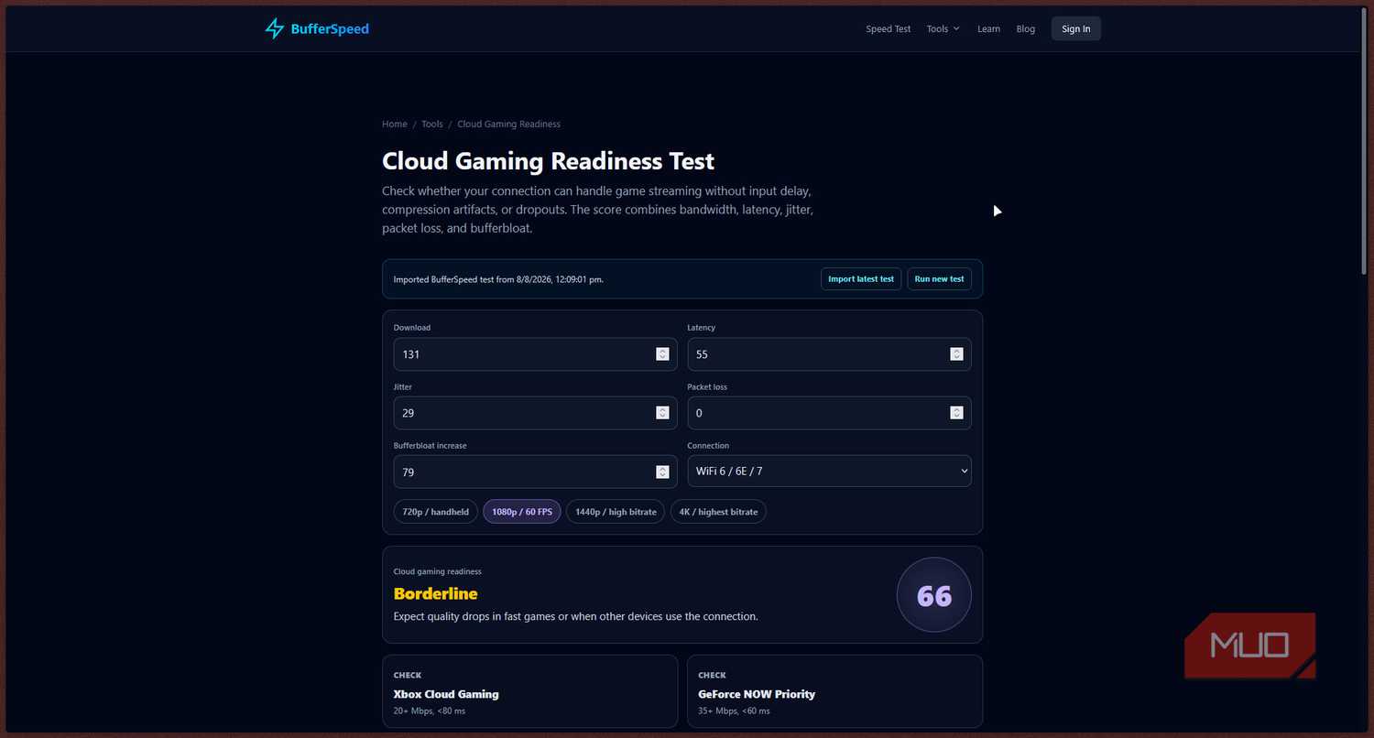Click the Borderline readiness heading
Viewport: 1374px width, 738px height.
(x=436, y=593)
